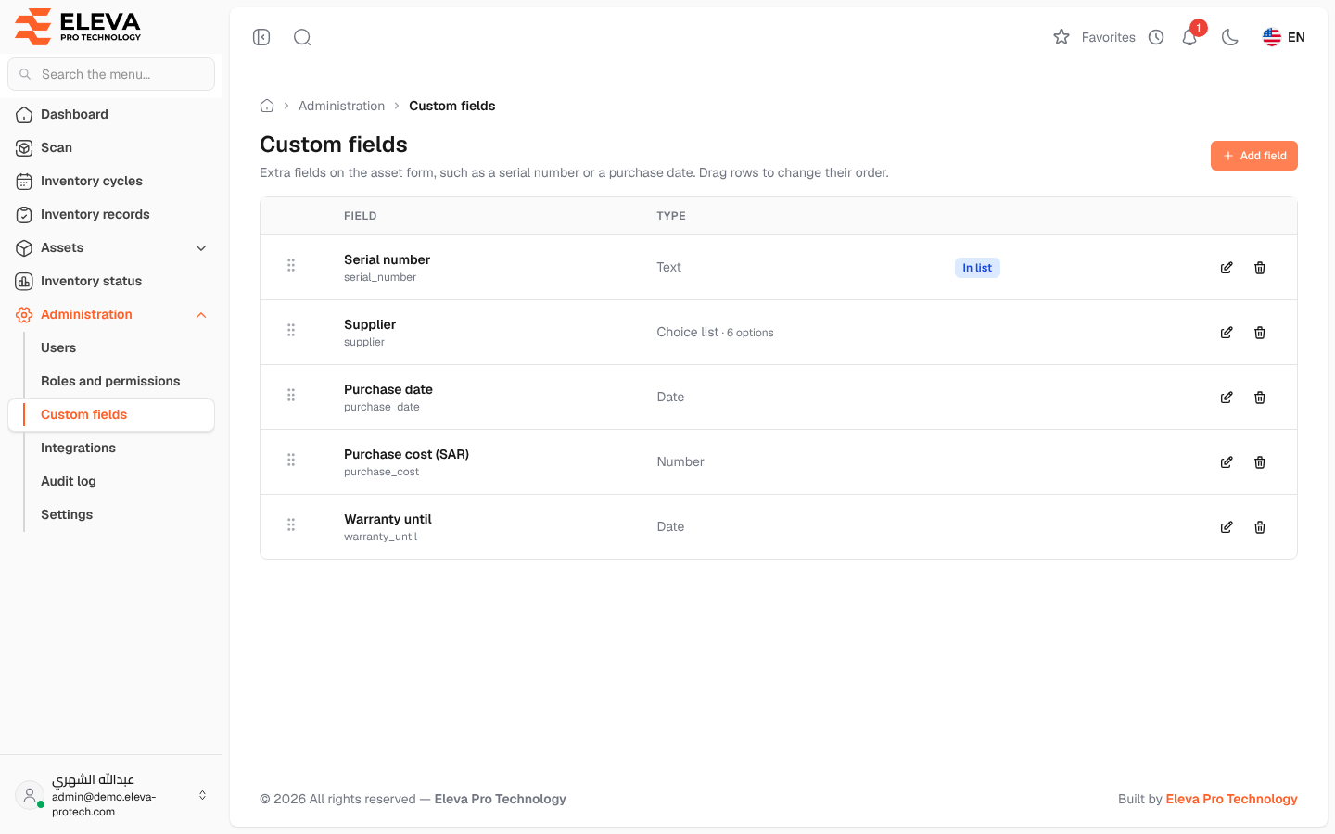Click the user avatar icon
The height and width of the screenshot is (834, 1335).
click(30, 795)
